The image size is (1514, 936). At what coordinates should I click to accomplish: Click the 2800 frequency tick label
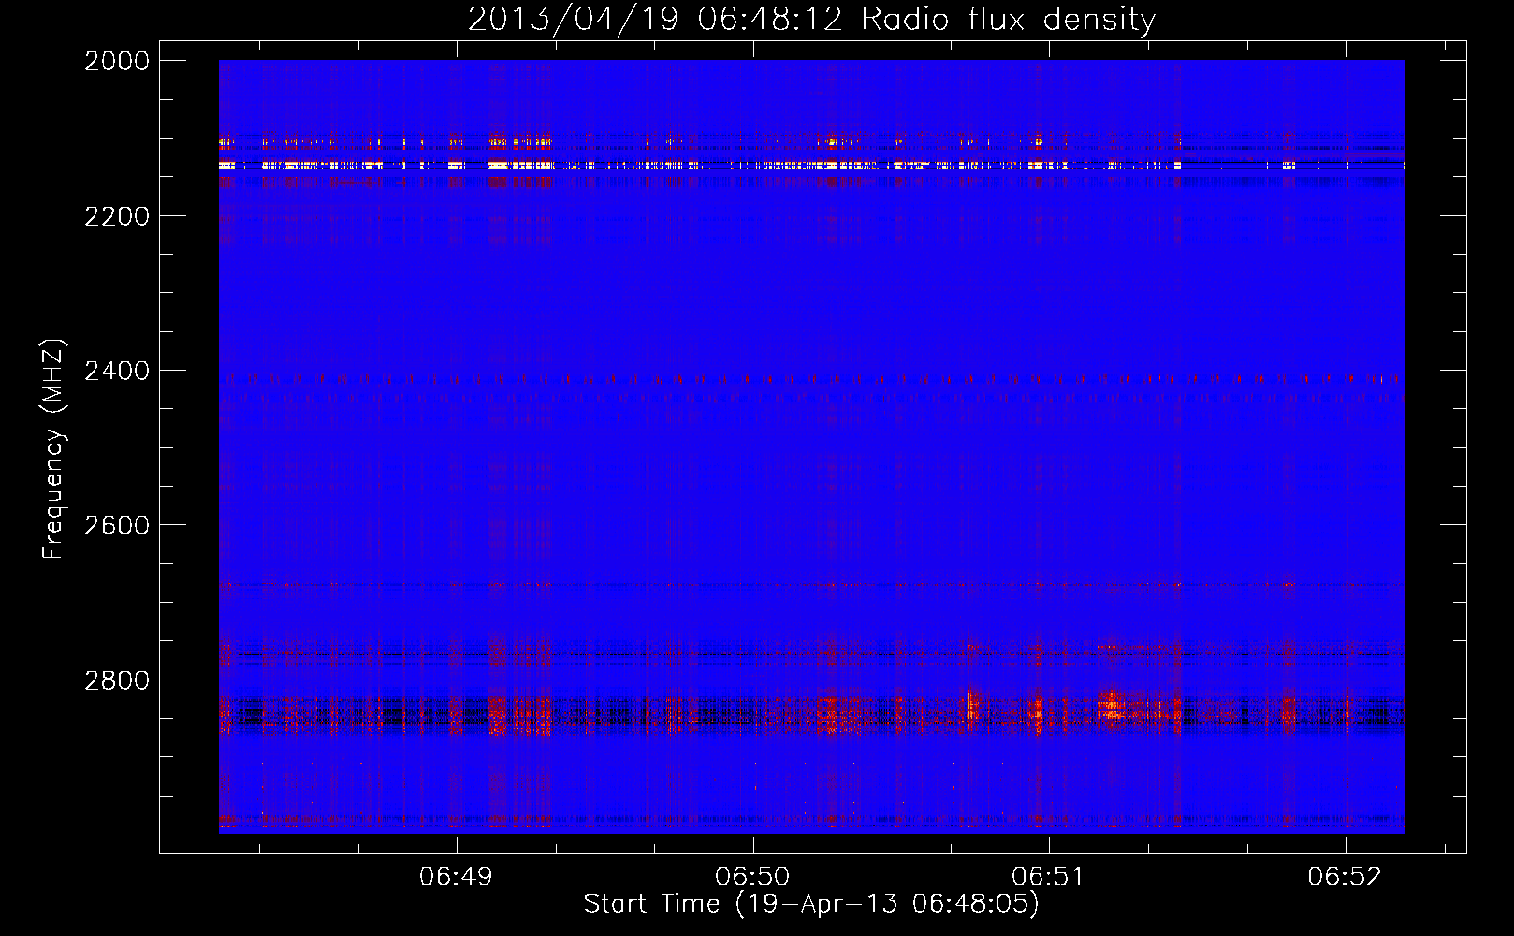(117, 680)
